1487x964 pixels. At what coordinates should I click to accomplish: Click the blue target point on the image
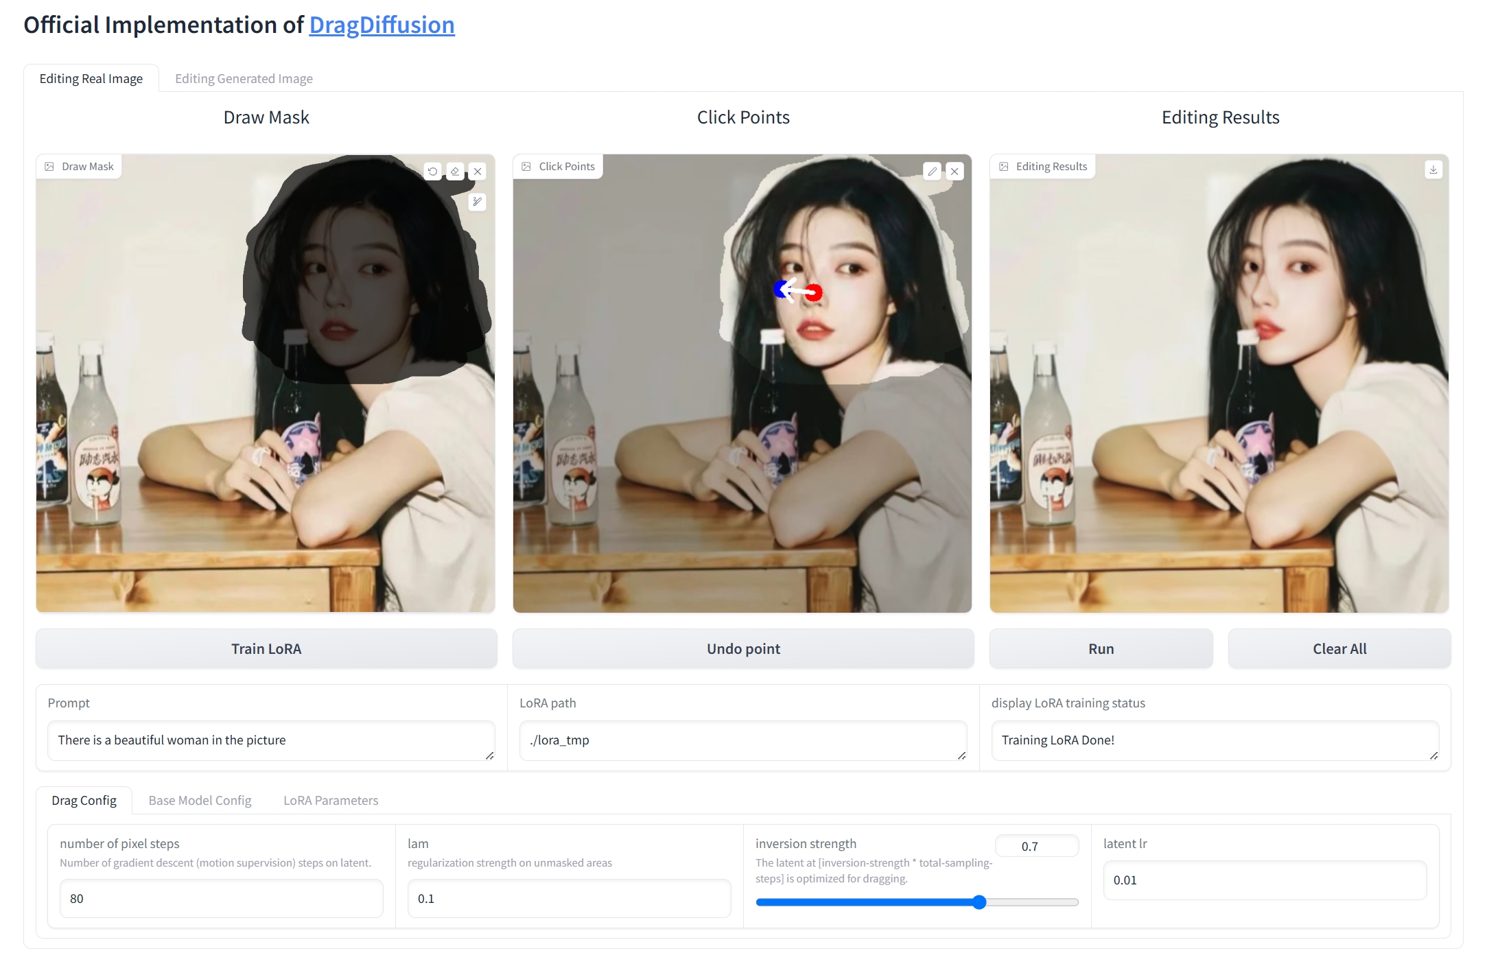780,290
